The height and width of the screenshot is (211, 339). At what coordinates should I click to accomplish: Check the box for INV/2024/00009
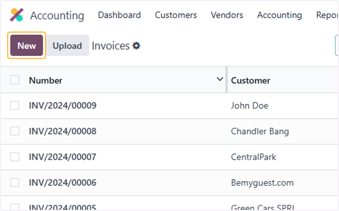point(15,106)
